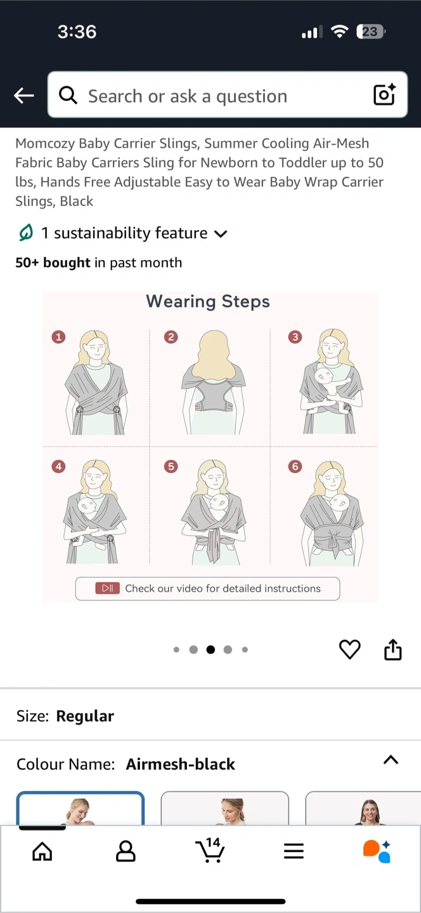The width and height of the screenshot is (421, 913).
Task: Collapse the Colour Name section chevron
Action: click(391, 760)
